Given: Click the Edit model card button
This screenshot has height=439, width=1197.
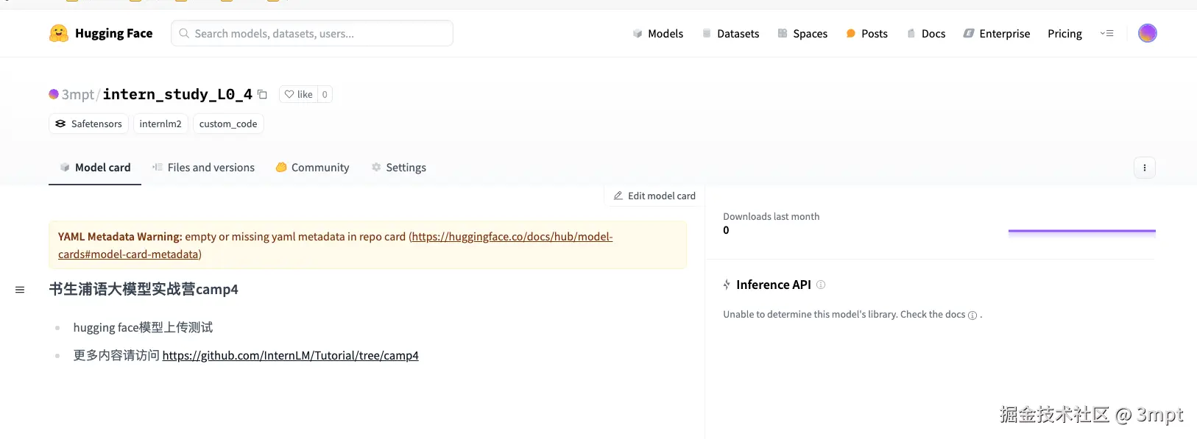Looking at the screenshot, I should coord(654,196).
